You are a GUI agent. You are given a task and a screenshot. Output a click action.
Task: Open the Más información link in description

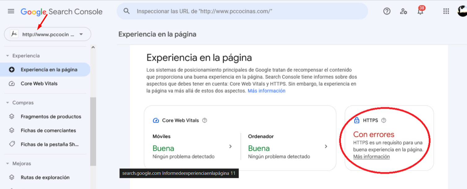[x=267, y=91]
